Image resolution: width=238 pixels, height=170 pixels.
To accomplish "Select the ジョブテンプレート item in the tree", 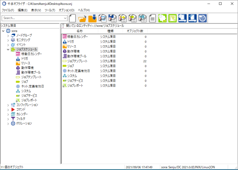I will [31, 77].
